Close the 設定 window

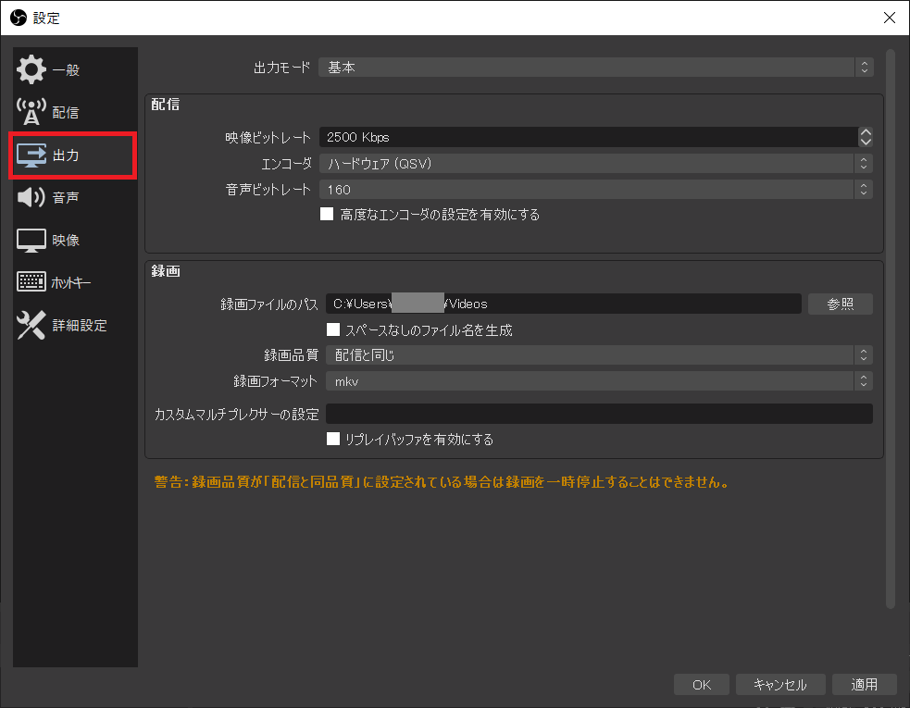click(889, 18)
